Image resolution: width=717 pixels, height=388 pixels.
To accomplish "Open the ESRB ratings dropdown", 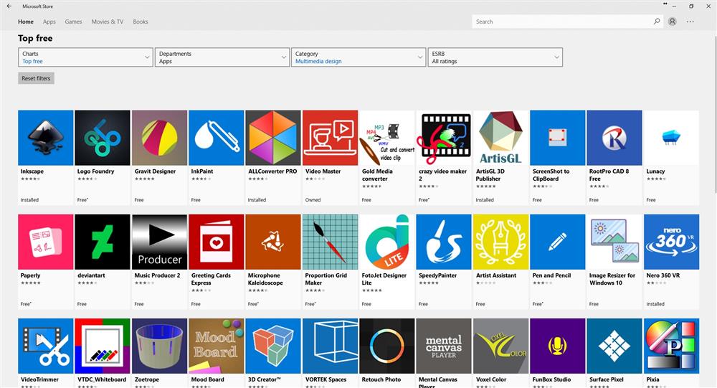I will click(x=495, y=57).
